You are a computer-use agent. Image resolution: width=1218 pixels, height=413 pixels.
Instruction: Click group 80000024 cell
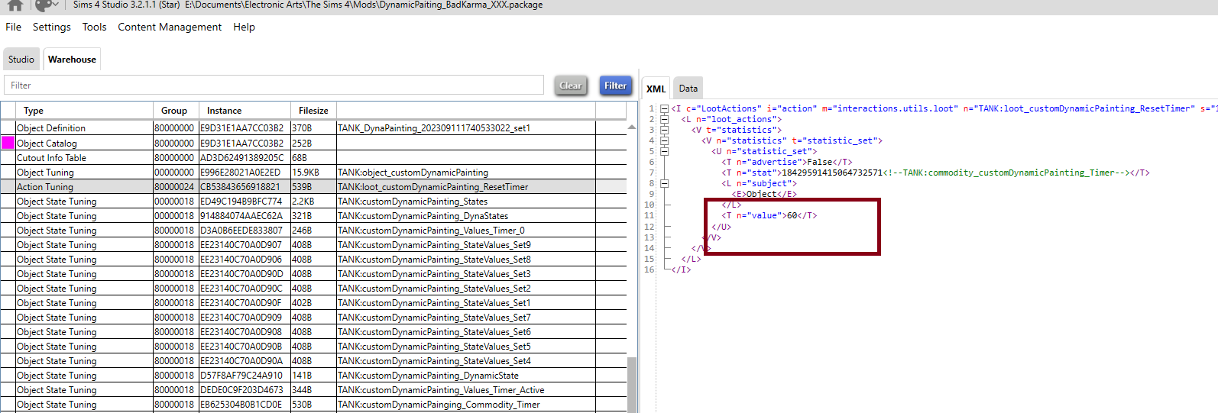pos(174,186)
